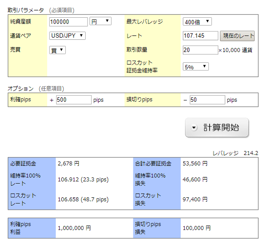Open the 円 currency dropdown
This screenshot has width=265, height=242.
point(100,21)
